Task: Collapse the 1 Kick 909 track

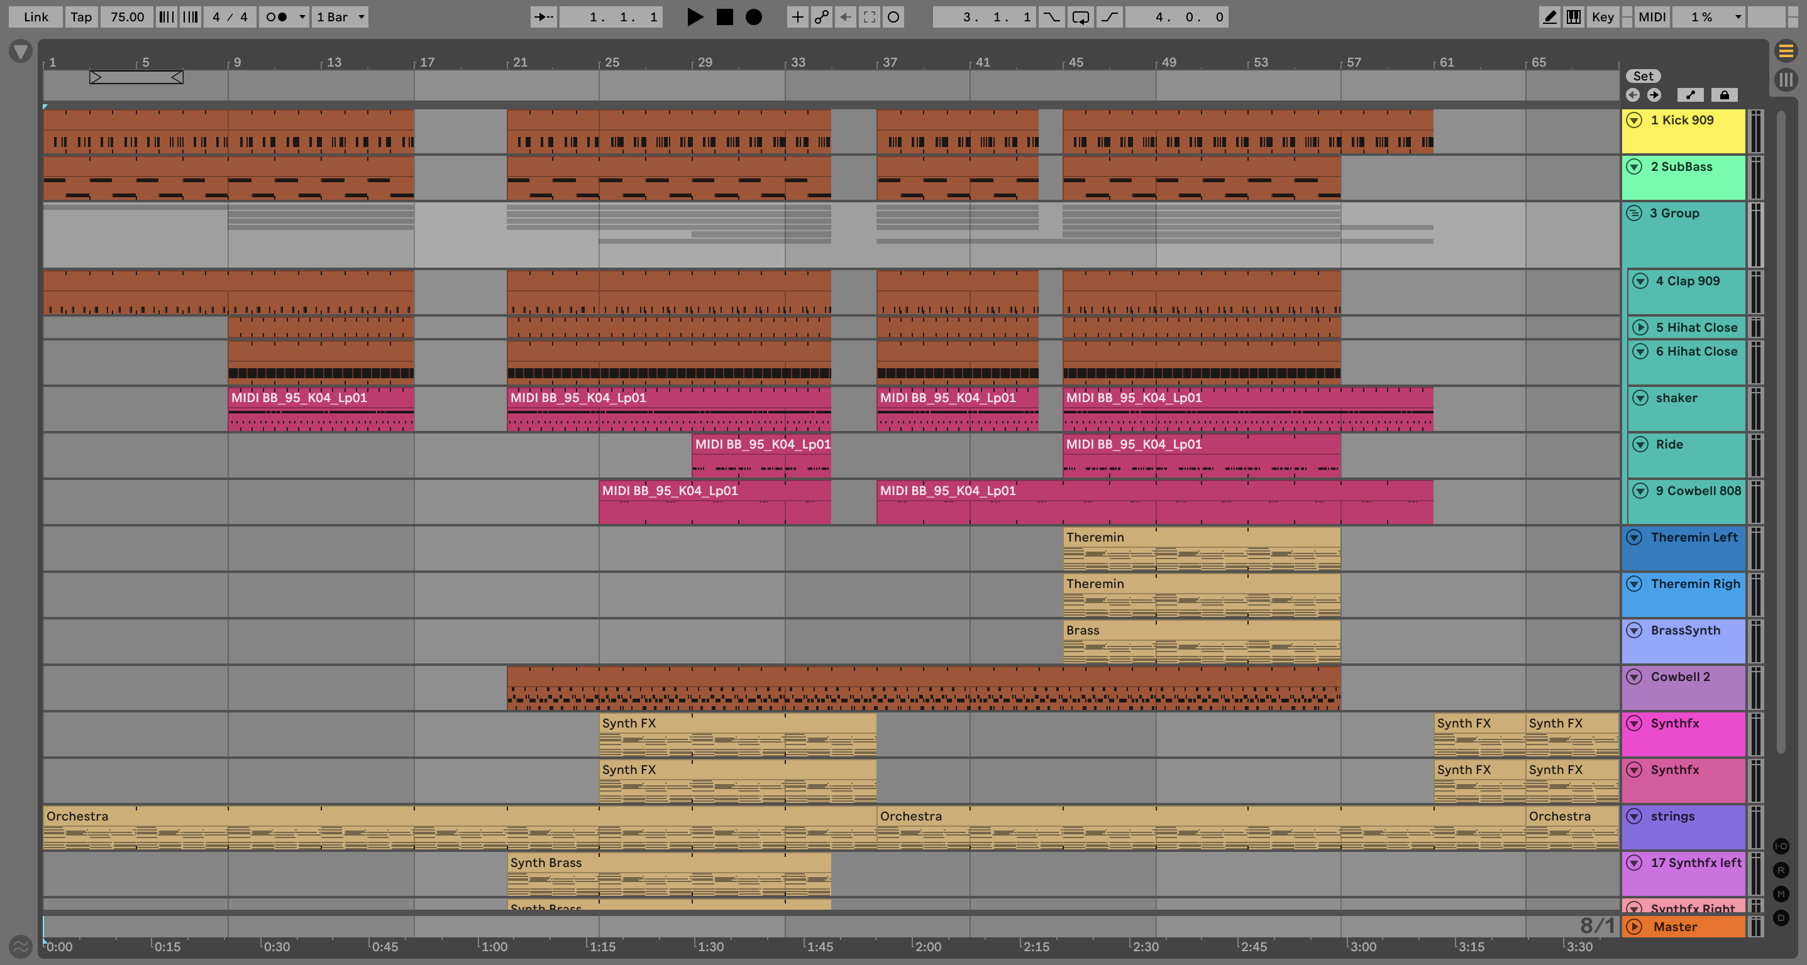Action: click(x=1635, y=121)
